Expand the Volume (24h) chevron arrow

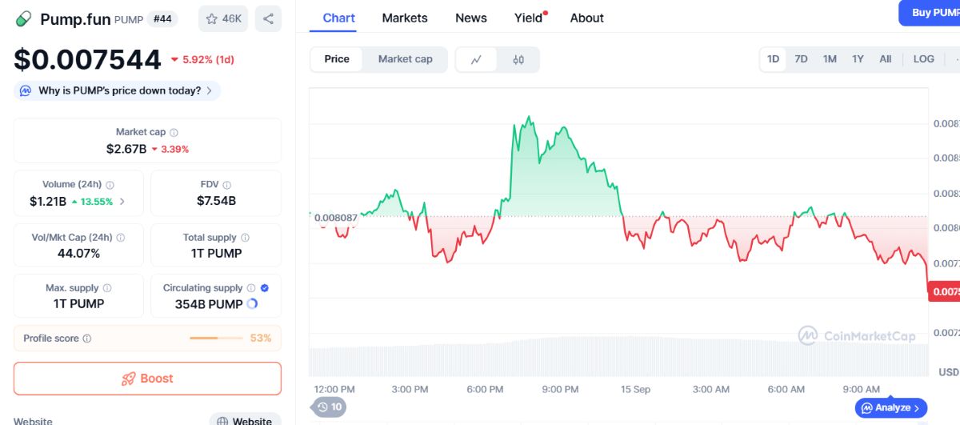[122, 202]
